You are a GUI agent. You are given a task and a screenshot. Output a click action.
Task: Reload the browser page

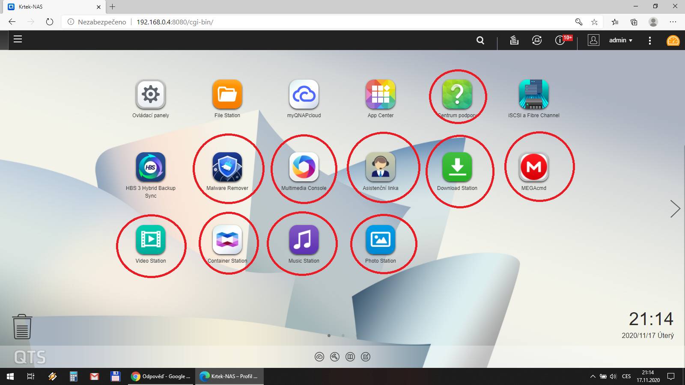50,22
